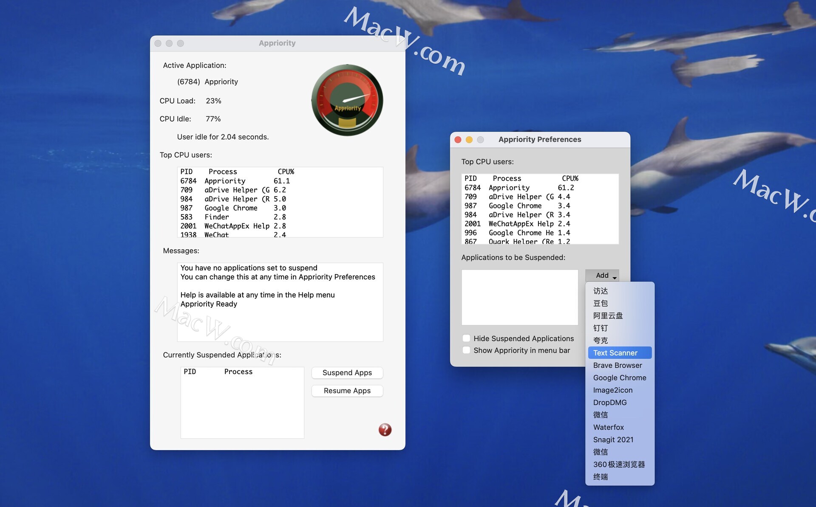Open the Add dropdown in Preferences
Viewport: 816px width, 507px height.
click(x=602, y=275)
